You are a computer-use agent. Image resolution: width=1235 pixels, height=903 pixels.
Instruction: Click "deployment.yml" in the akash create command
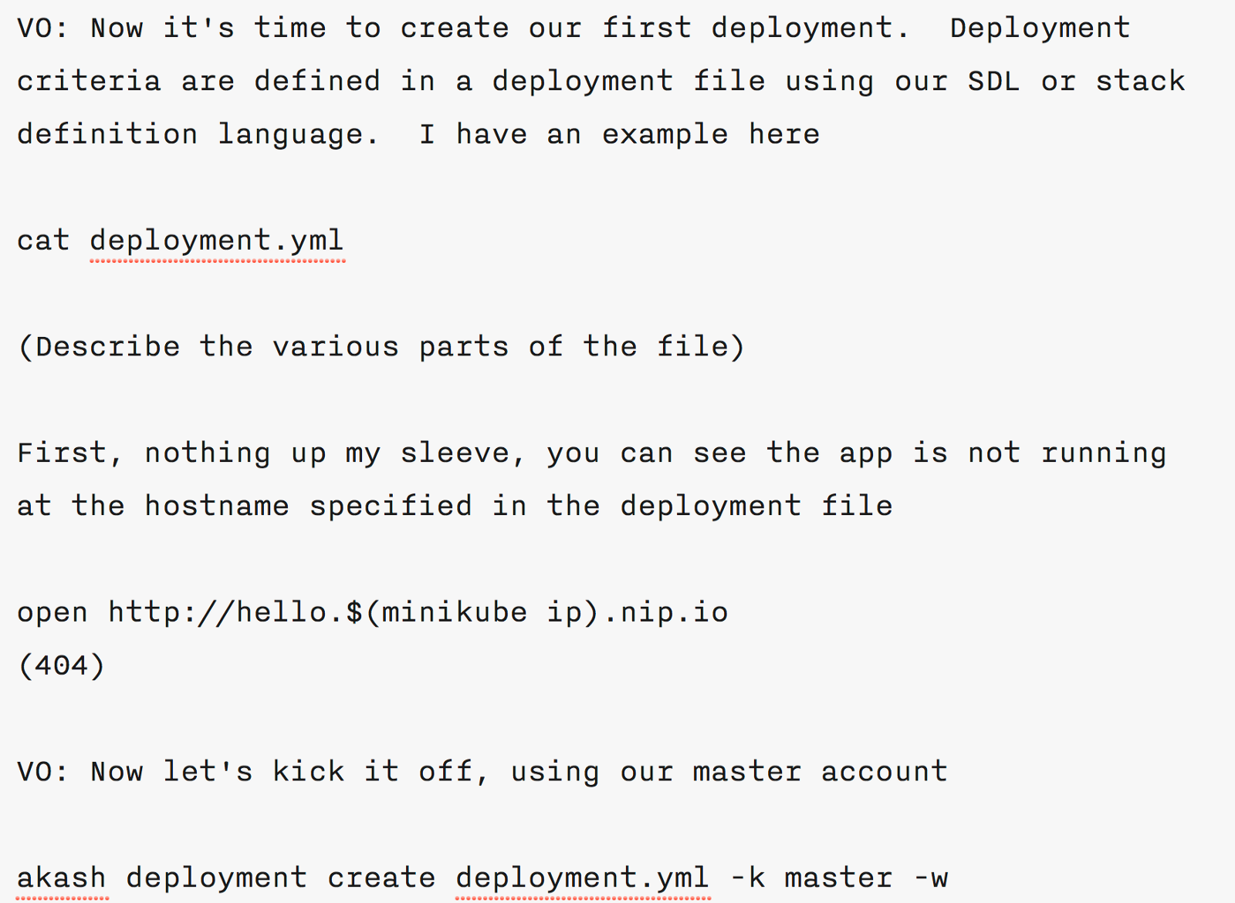pyautogui.click(x=582, y=878)
